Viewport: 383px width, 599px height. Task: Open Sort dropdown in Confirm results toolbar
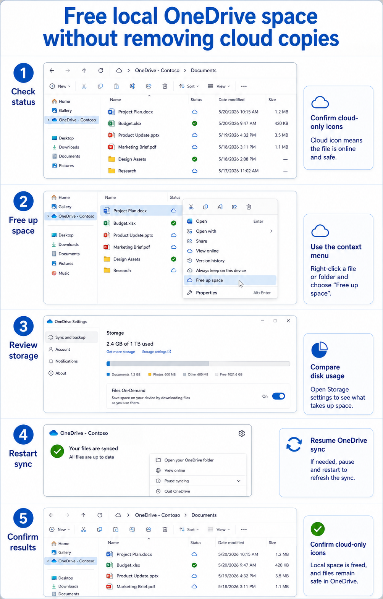(189, 529)
